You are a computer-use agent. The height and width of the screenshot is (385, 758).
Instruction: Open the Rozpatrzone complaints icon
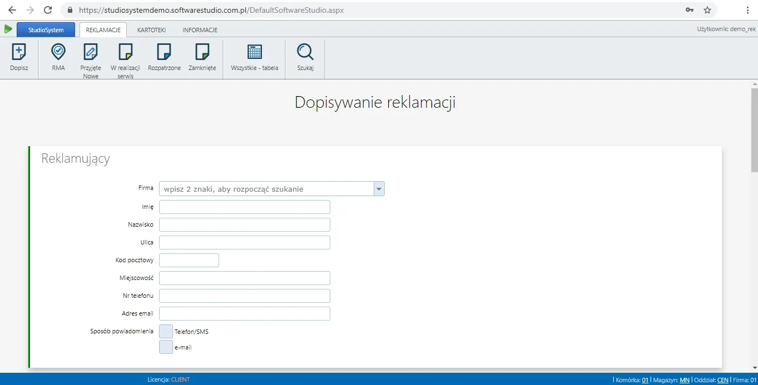(164, 52)
